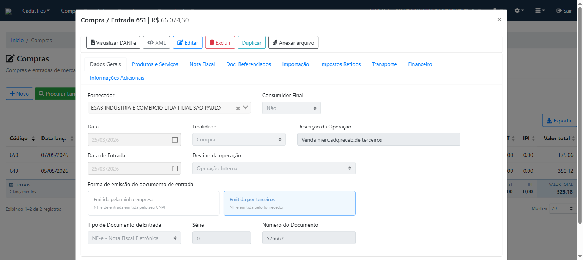Open the apps grid menu in the navbar
Screen dimensions: 583x260
pyautogui.click(x=540, y=11)
